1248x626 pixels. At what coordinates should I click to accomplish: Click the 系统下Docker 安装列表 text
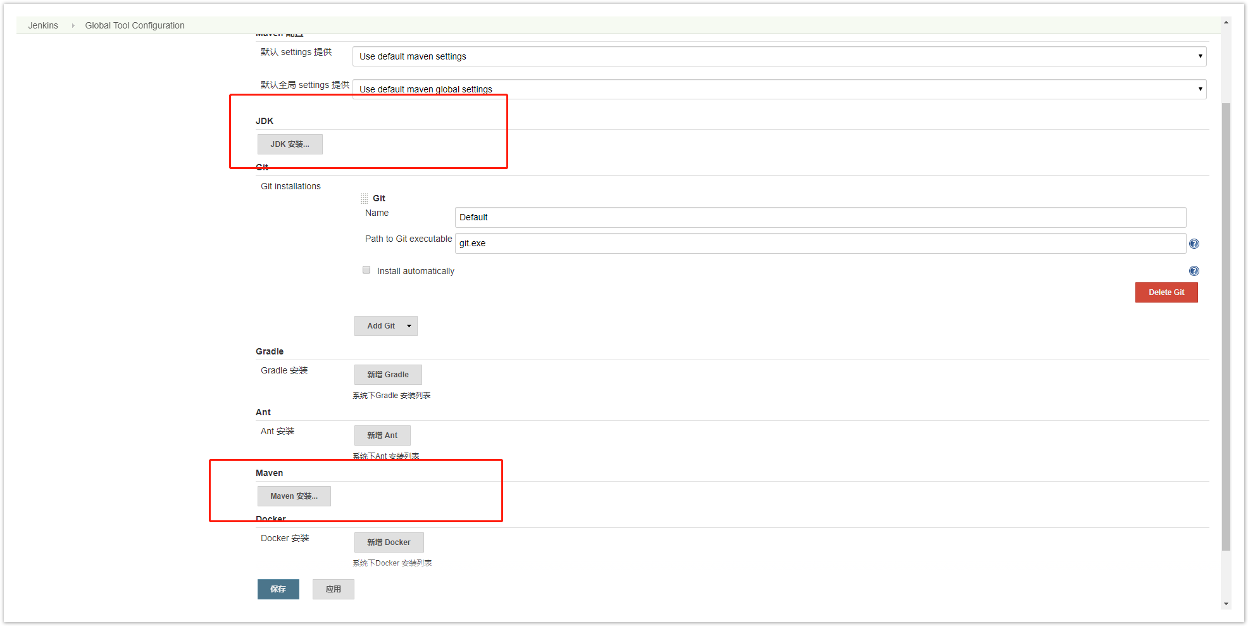(x=392, y=563)
